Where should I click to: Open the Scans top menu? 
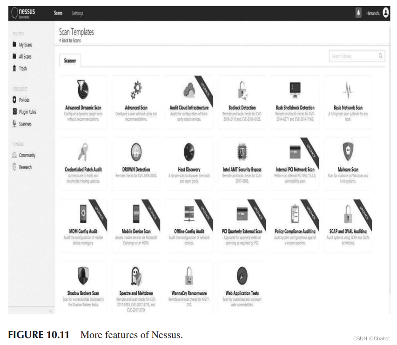(x=58, y=13)
